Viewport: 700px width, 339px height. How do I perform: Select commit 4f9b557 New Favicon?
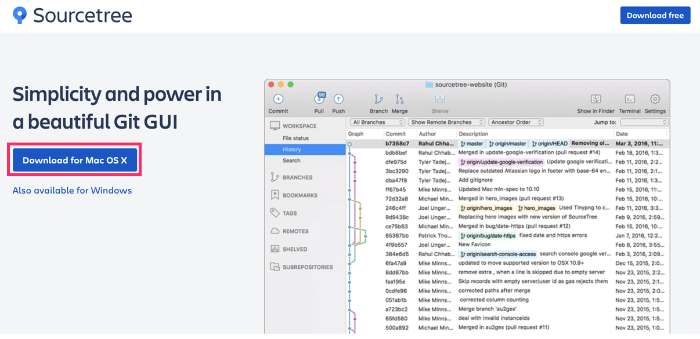pyautogui.click(x=508, y=245)
